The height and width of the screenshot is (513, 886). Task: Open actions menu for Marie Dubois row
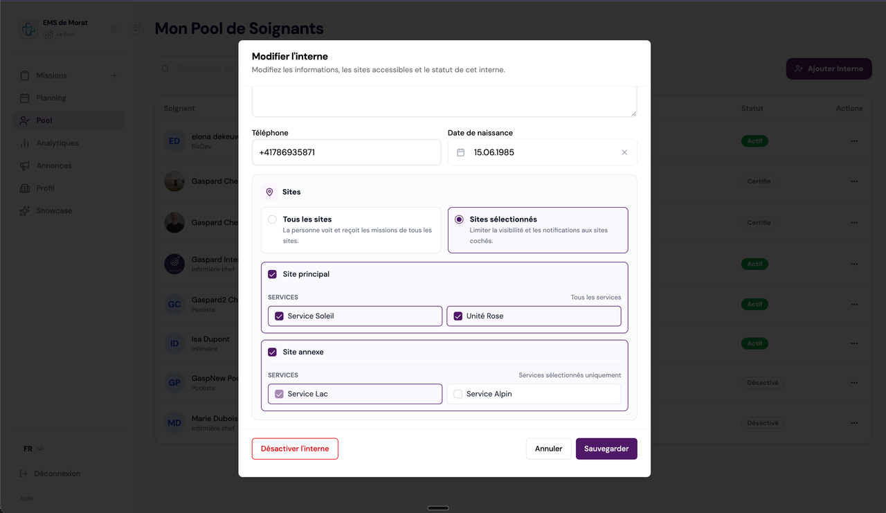(x=854, y=423)
